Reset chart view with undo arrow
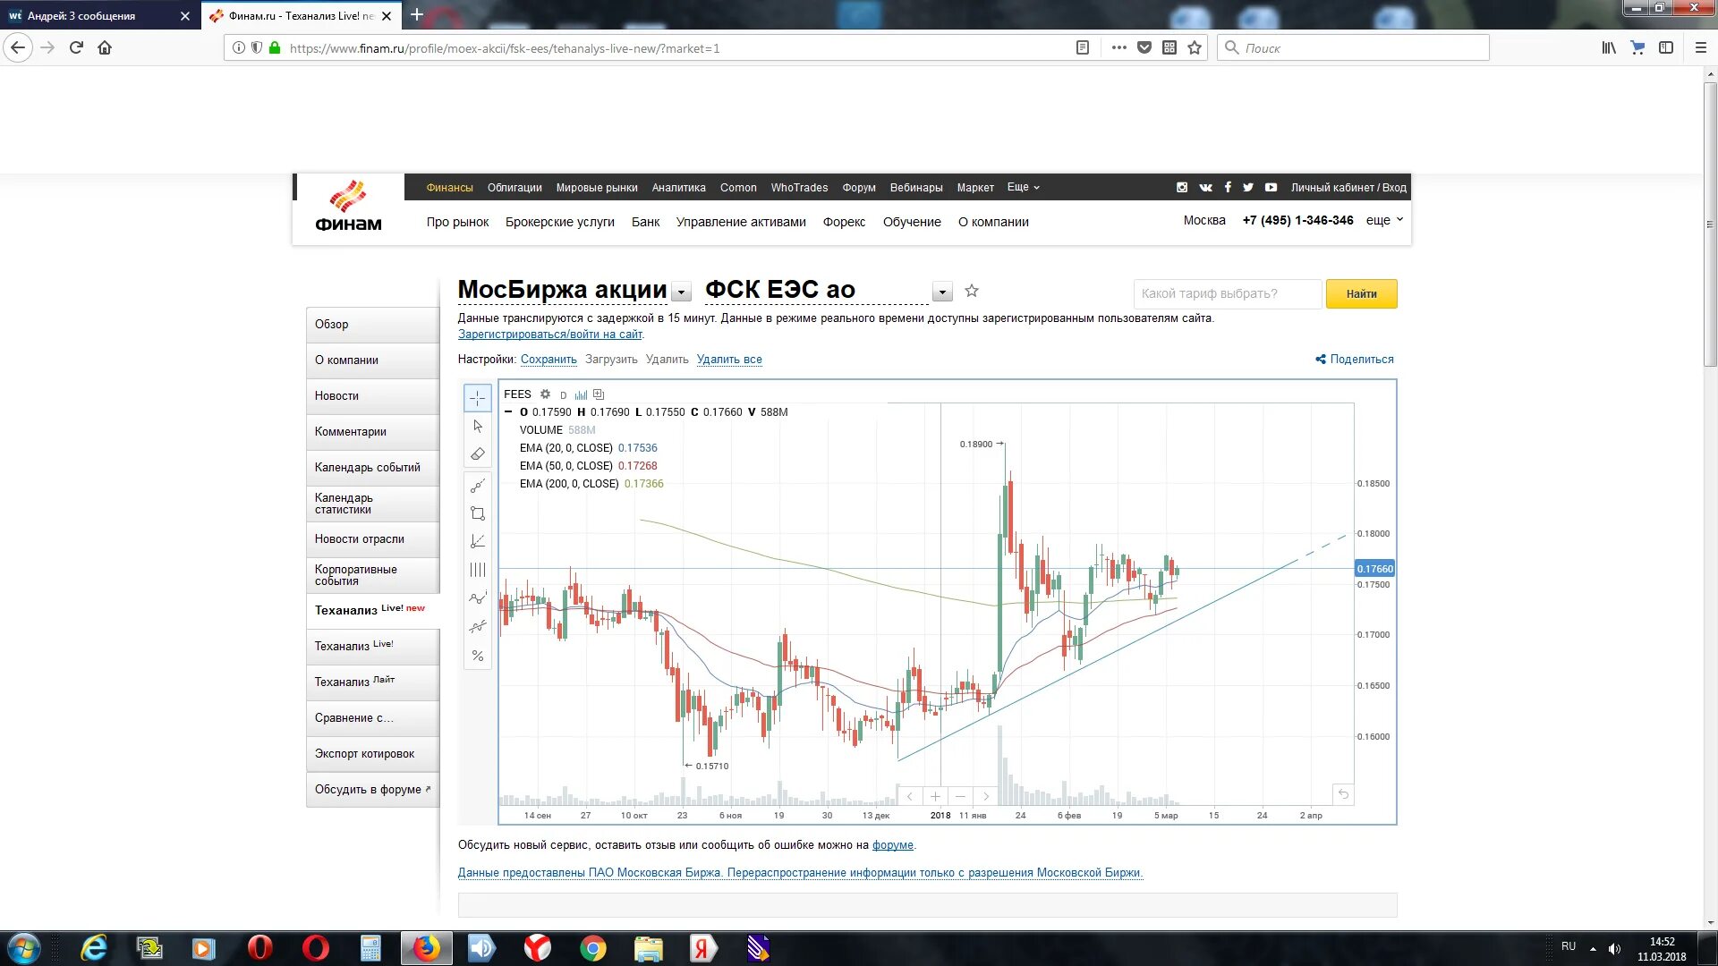 1343,794
